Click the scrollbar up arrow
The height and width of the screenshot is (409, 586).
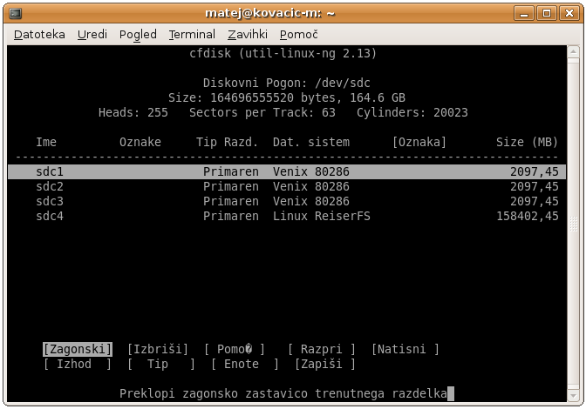coord(573,52)
